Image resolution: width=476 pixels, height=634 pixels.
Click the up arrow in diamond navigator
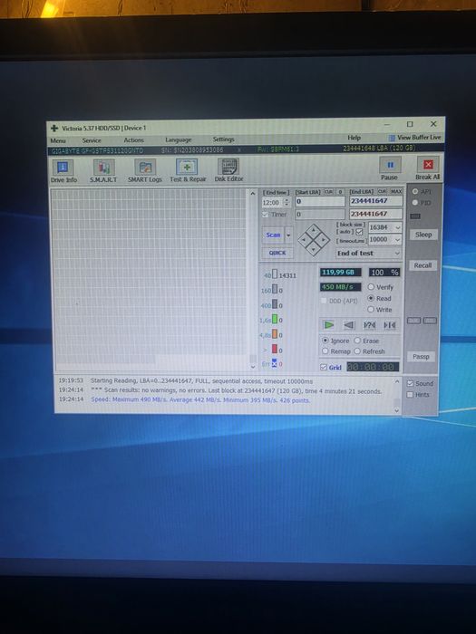pos(314,231)
